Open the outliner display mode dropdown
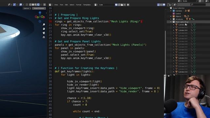This screenshot has height=118, width=210. pos(175,5)
